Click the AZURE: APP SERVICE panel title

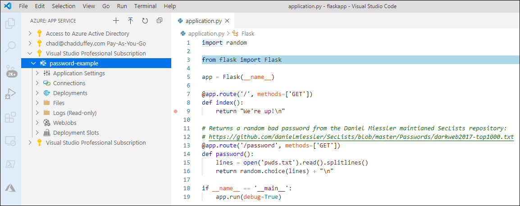point(53,21)
